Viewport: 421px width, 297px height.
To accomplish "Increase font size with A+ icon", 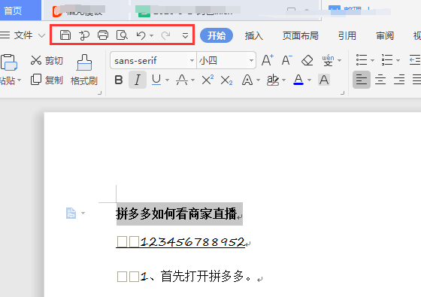I will pos(268,60).
